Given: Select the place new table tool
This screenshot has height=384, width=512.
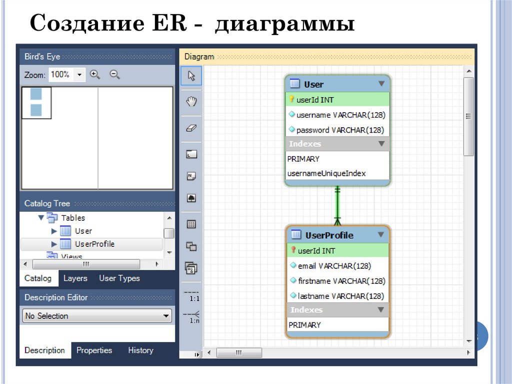Looking at the screenshot, I should pos(191,224).
